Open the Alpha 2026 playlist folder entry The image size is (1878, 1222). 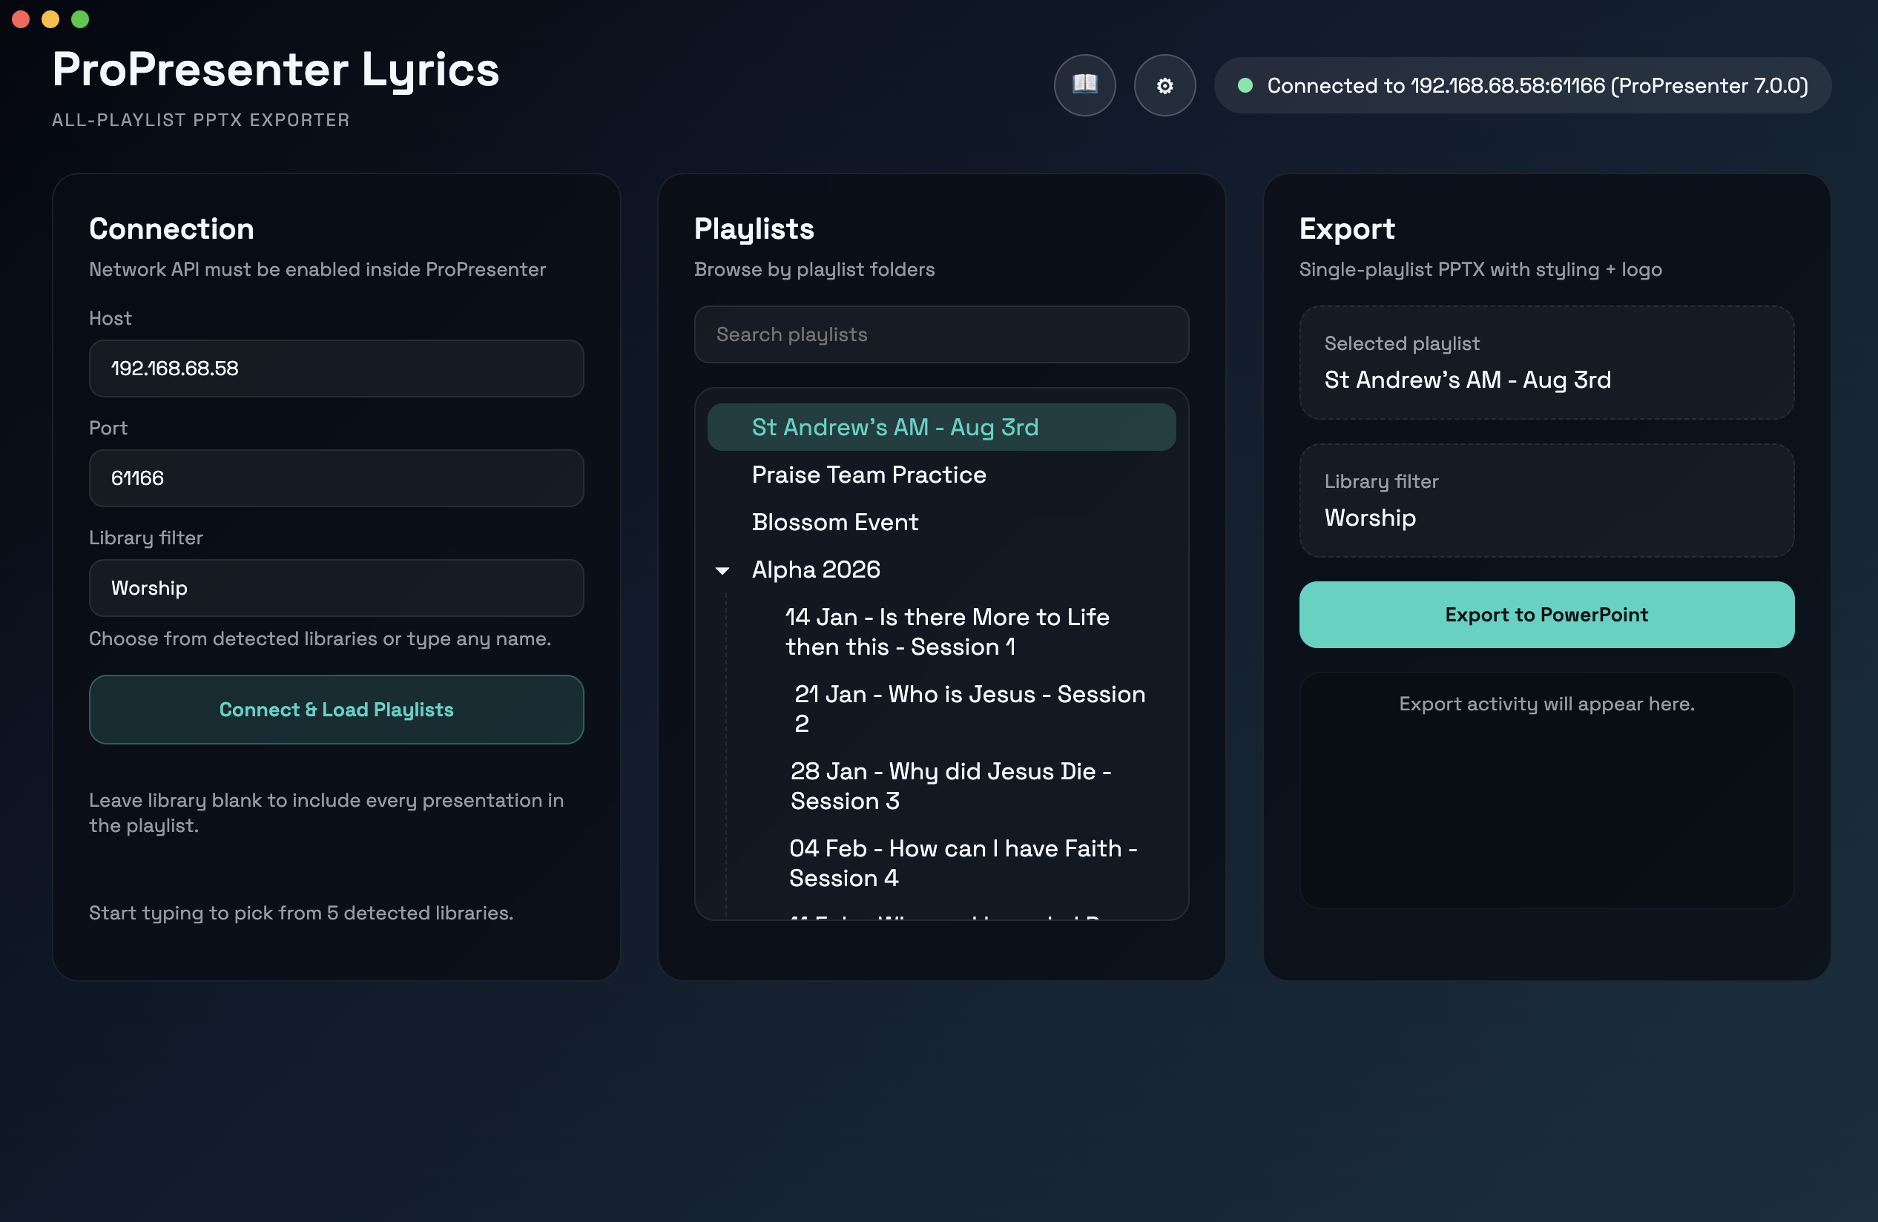pyautogui.click(x=816, y=569)
